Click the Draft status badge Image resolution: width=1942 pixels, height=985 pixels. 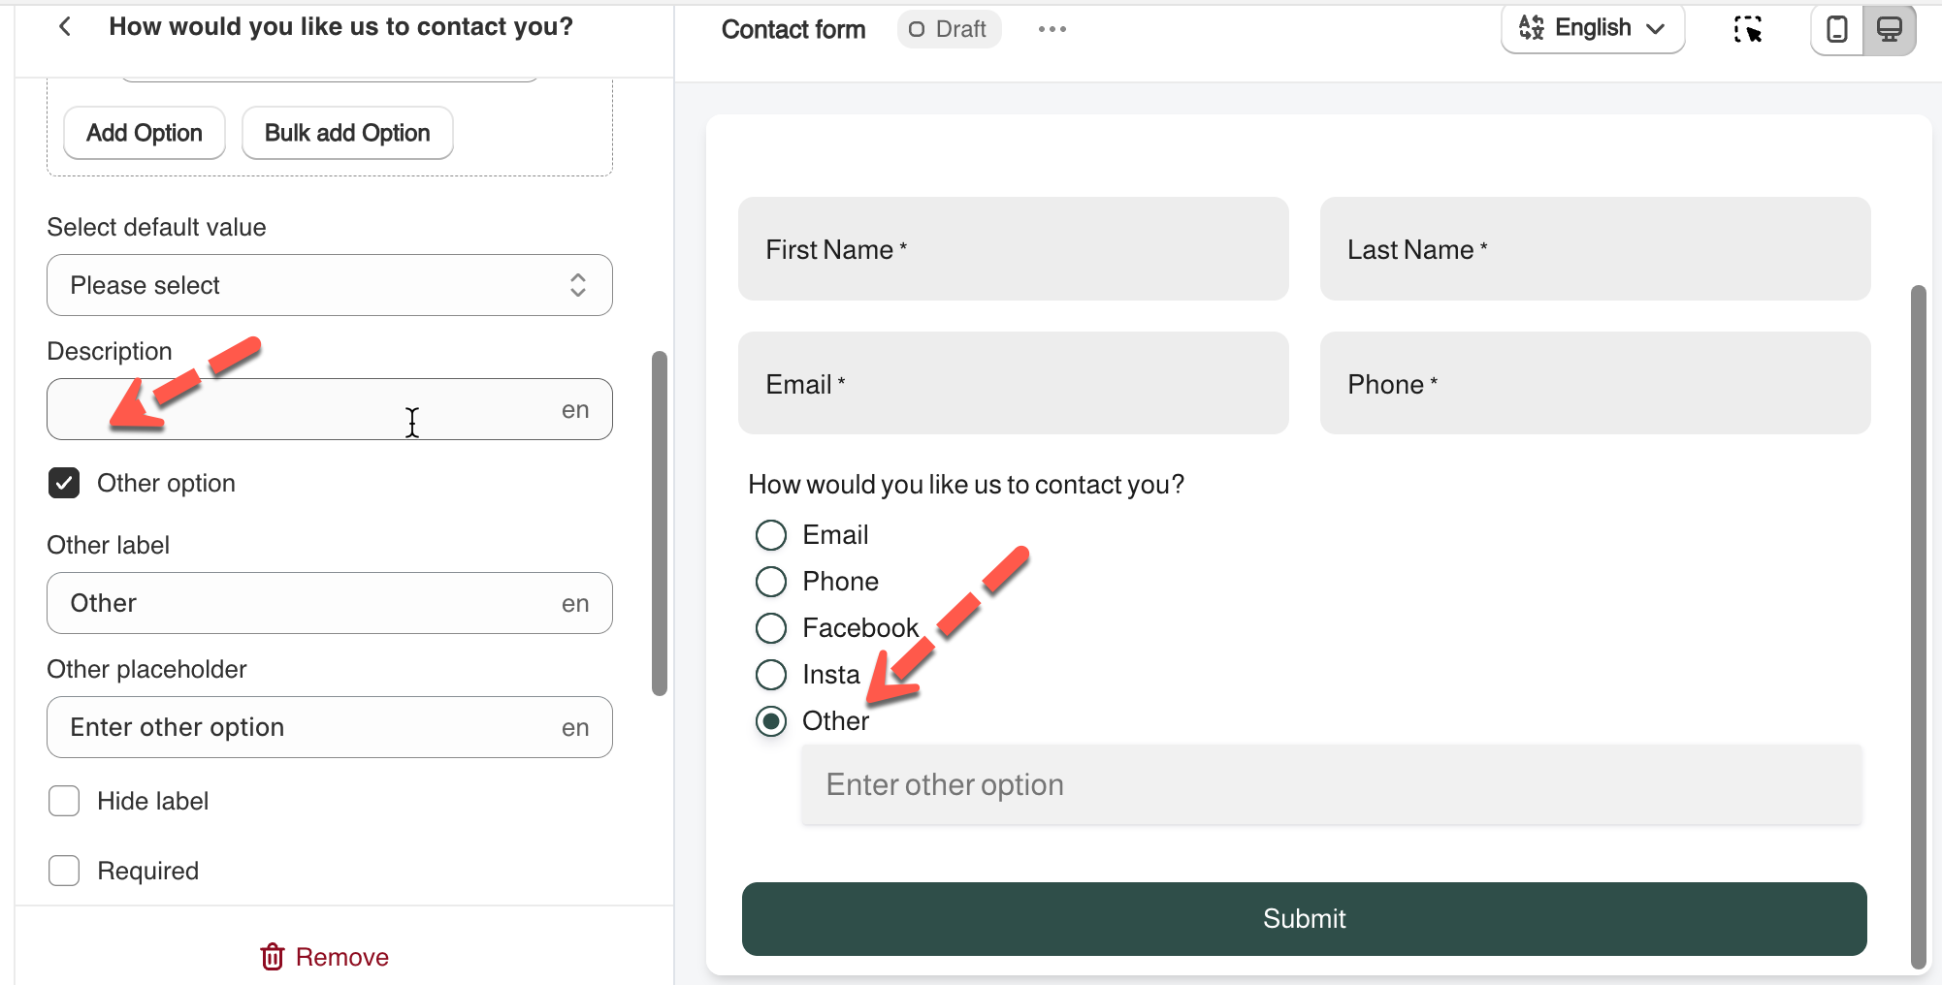[x=948, y=29]
